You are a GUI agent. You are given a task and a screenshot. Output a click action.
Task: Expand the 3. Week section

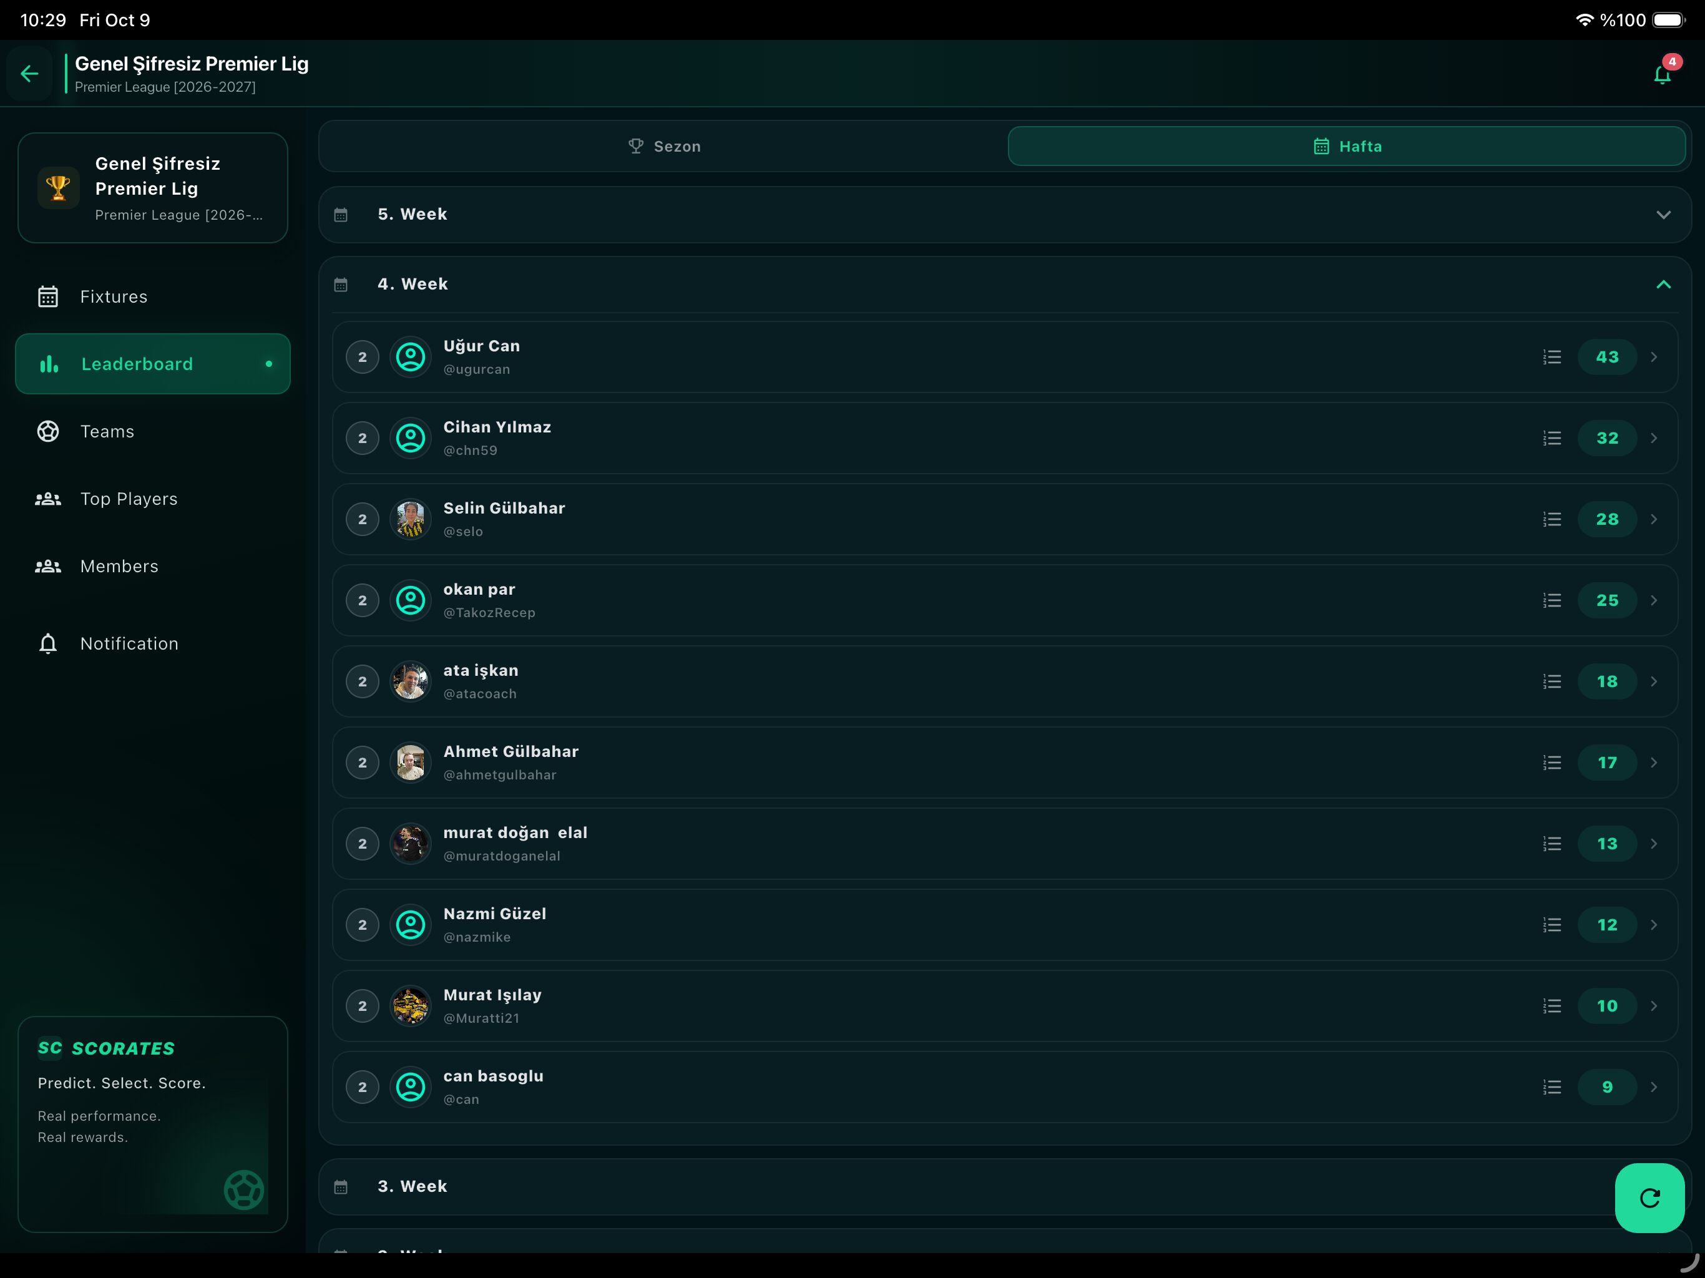click(1004, 1187)
